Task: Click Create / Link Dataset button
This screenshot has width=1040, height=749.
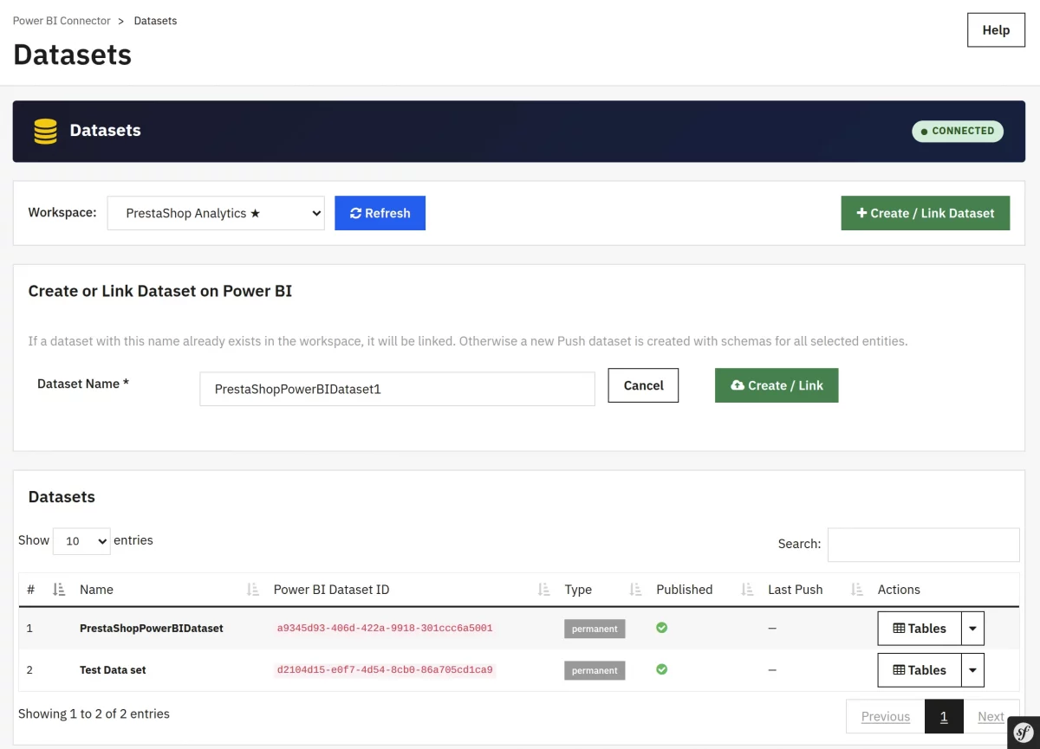Action: [926, 213]
